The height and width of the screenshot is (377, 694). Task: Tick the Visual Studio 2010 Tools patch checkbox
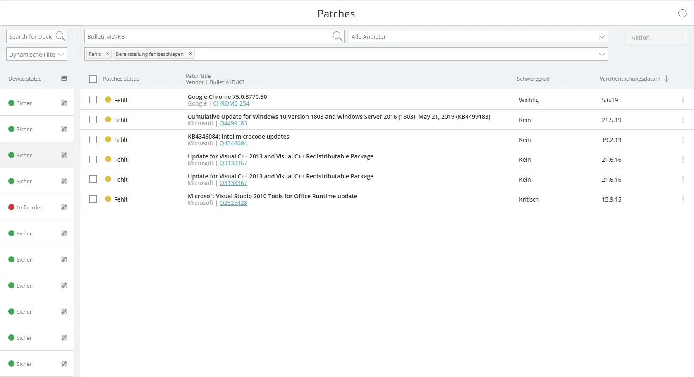(x=93, y=199)
